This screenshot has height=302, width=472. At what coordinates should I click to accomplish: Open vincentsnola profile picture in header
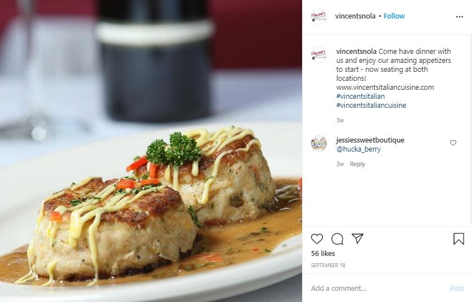[319, 16]
